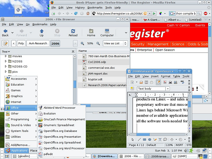Expand the Accessories submenu
The height and width of the screenshot is (159, 212).
pos(21,79)
